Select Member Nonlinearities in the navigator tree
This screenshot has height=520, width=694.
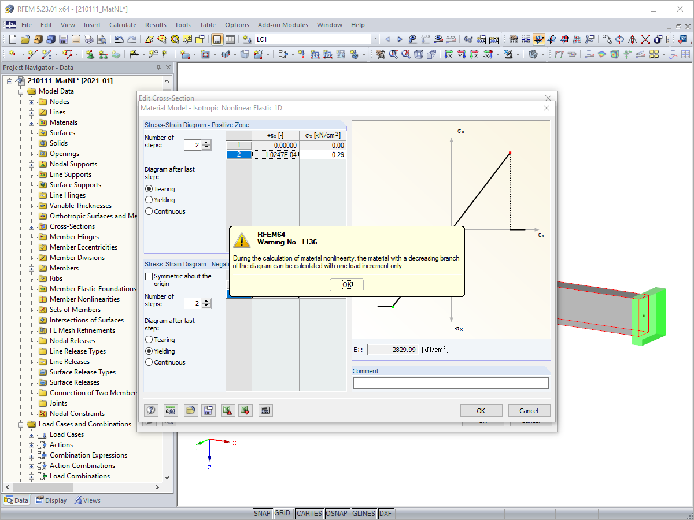(84, 299)
